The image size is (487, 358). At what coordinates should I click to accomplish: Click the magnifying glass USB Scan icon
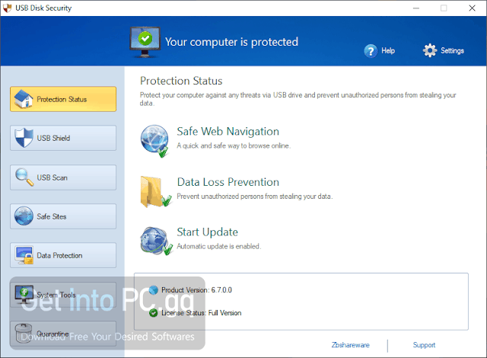(x=24, y=177)
